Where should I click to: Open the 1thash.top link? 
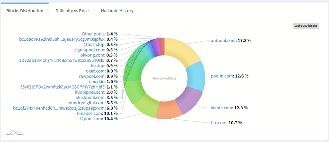click(x=95, y=44)
